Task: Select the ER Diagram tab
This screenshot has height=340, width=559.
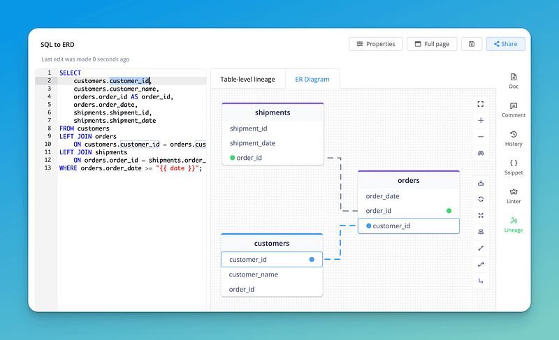Action: point(312,79)
